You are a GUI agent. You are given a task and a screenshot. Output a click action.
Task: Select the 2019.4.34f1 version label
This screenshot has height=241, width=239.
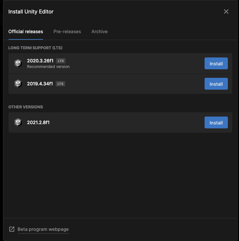40,84
